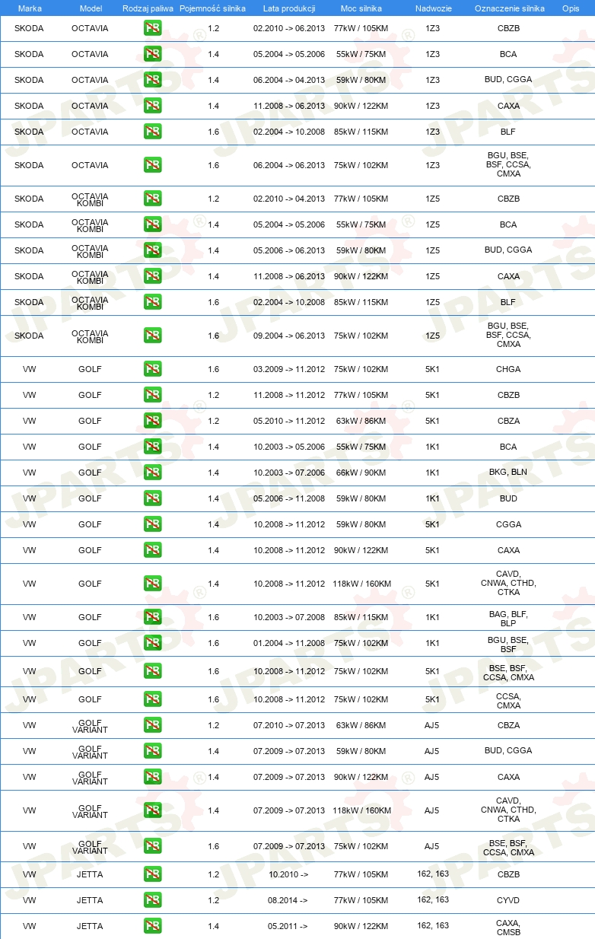Click petrol icon in Octavia 1Z3 CBZB row
The width and height of the screenshot is (595, 939).
(152, 28)
